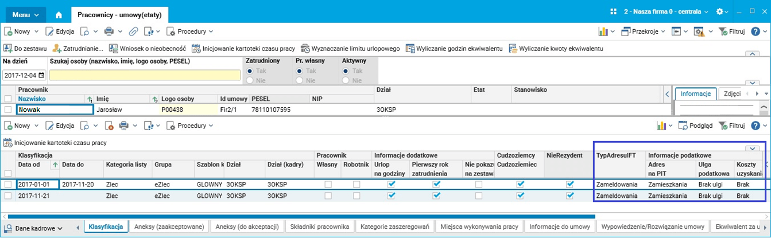Open Wypowiedzenie/Rozwiązanie umowy tab
Image resolution: width=771 pixels, height=238 pixels.
pos(653,227)
